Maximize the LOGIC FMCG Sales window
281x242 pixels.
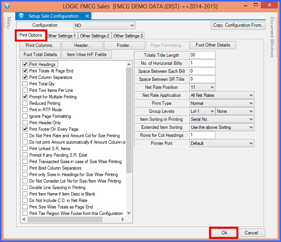click(256, 5)
